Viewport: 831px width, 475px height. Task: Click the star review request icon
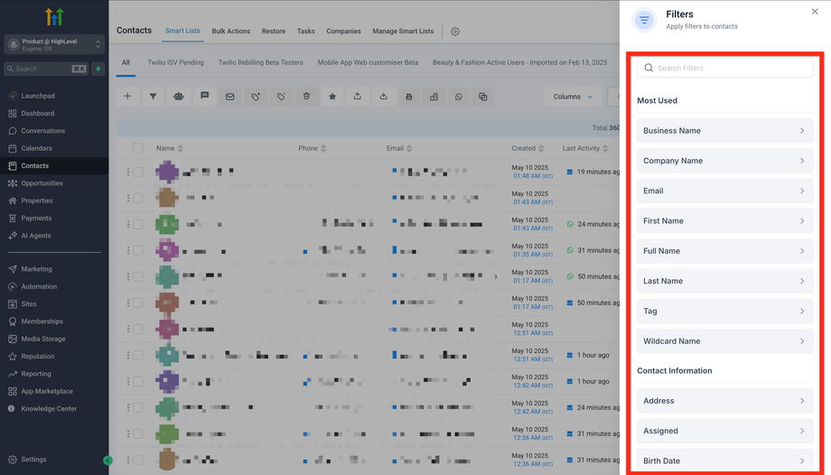tap(331, 97)
